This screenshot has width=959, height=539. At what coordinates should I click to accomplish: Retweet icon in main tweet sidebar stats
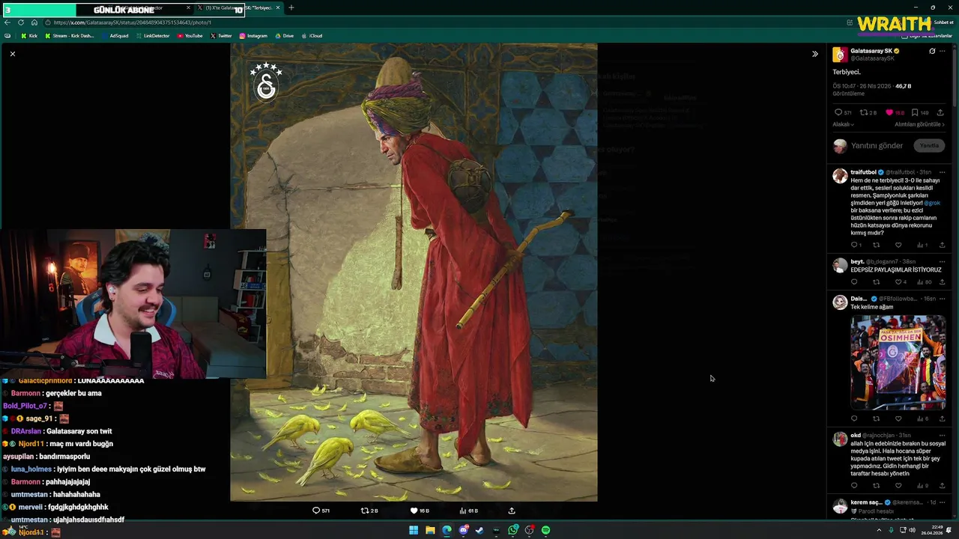tap(863, 112)
